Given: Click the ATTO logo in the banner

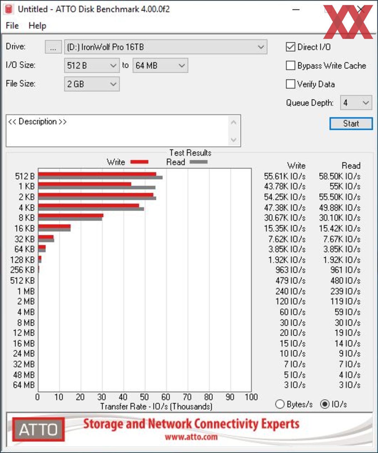Looking at the screenshot, I should tap(38, 429).
